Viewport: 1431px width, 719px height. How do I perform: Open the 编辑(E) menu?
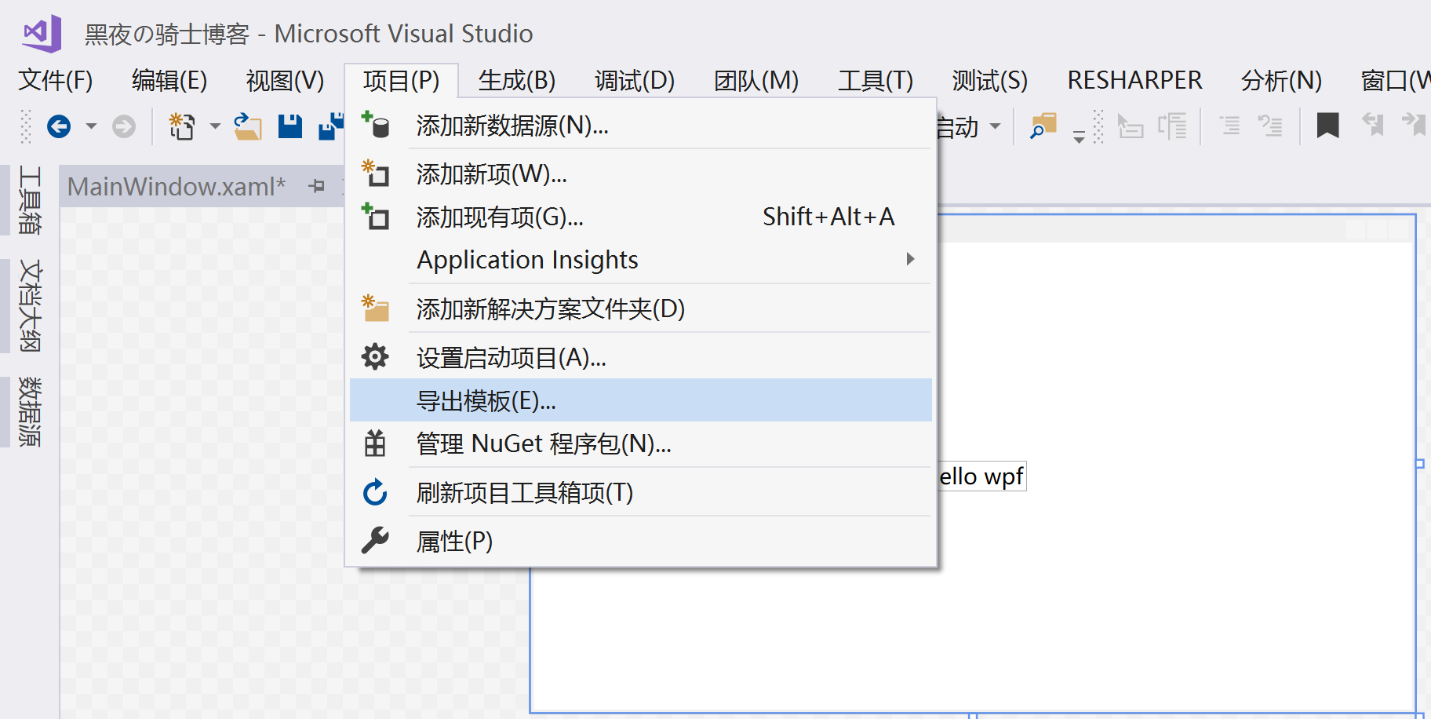click(169, 80)
